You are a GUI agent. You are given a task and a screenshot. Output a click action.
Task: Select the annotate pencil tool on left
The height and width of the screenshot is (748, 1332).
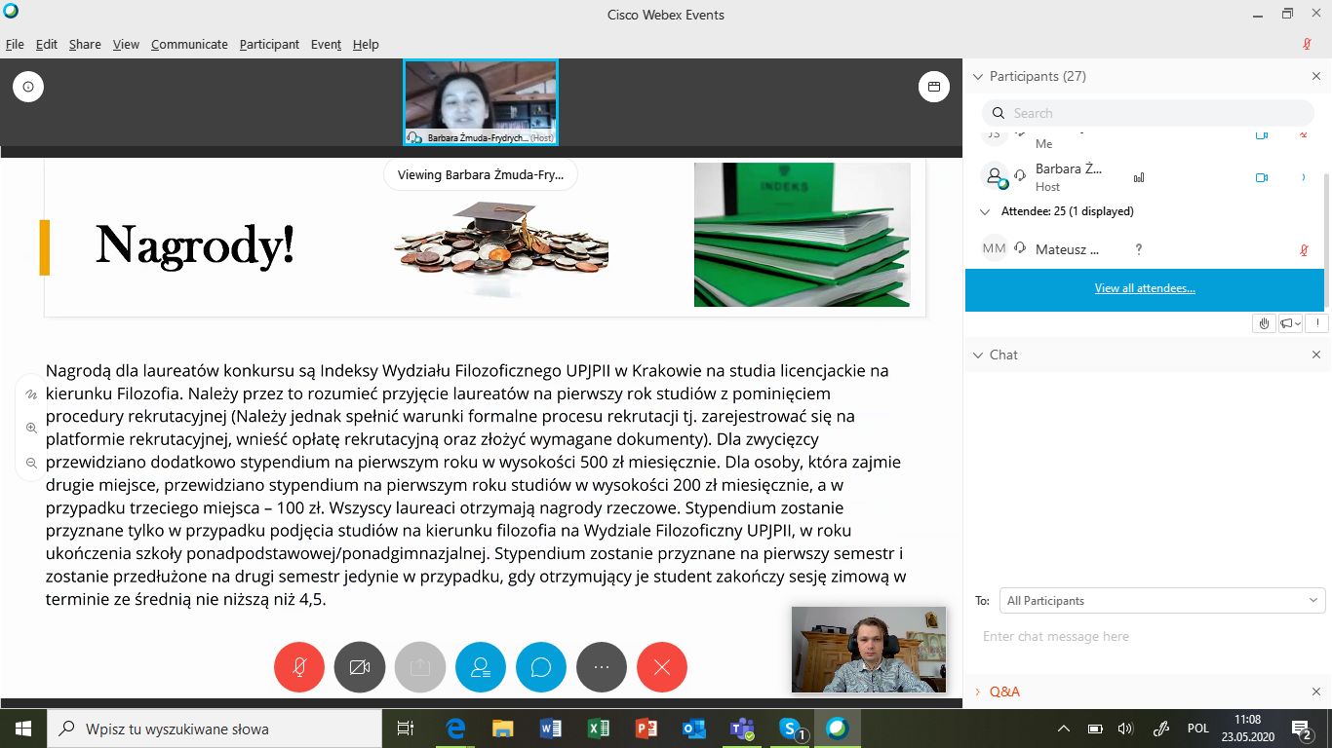coord(31,394)
